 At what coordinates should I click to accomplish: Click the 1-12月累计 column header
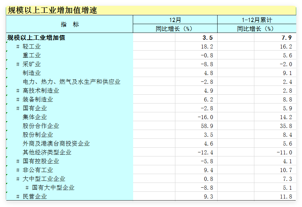pos(257,20)
